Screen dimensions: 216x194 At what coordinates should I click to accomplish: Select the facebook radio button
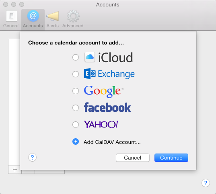(x=76, y=108)
